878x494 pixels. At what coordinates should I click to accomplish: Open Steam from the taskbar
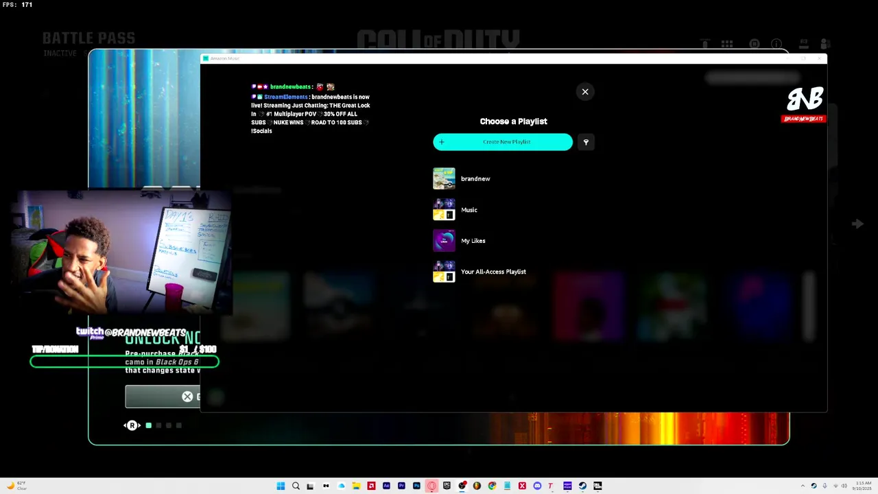582,486
